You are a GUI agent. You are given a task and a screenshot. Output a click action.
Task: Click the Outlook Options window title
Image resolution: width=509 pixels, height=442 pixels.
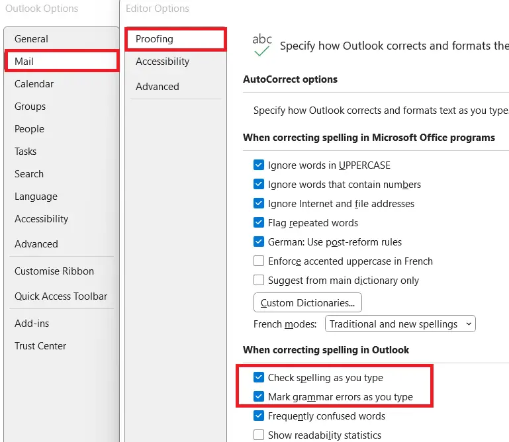coord(42,9)
